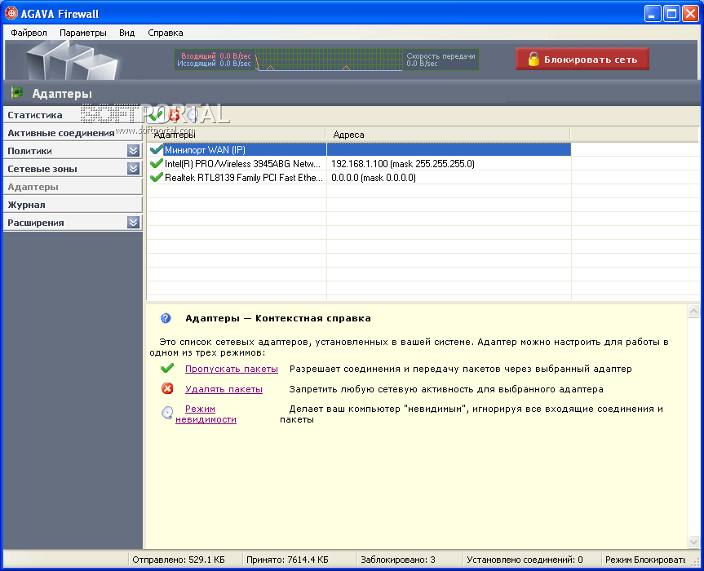Image resolution: width=704 pixels, height=571 pixels.
Task: Expand the Сетевые зоны section arrow
Action: pyautogui.click(x=133, y=168)
